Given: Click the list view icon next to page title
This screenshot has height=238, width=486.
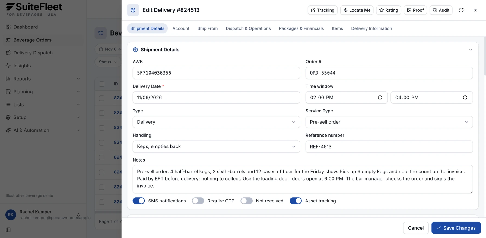Looking at the screenshot, I should pyautogui.click(x=101, y=33).
